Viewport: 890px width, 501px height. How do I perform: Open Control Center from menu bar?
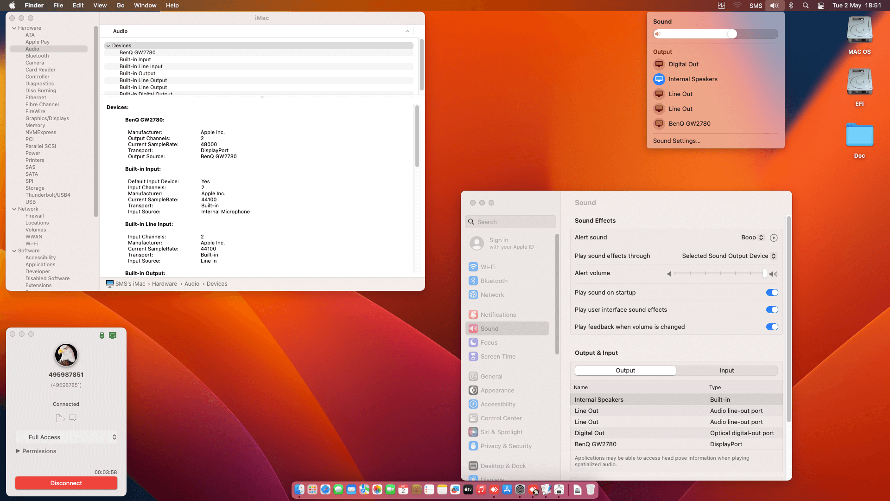coord(821,6)
